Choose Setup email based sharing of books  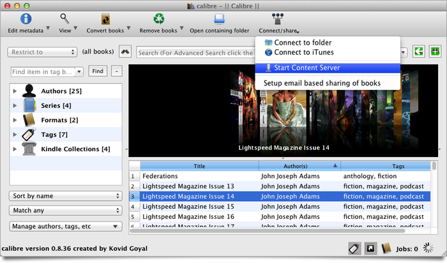tap(328, 83)
